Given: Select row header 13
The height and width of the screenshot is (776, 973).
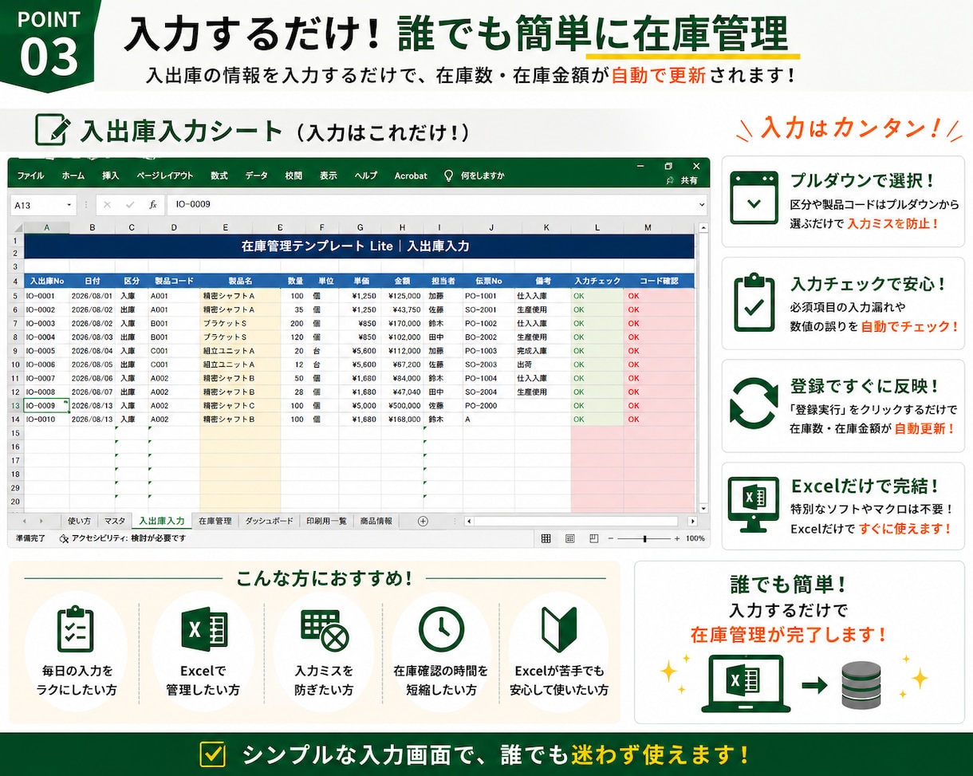Looking at the screenshot, I should (16, 405).
